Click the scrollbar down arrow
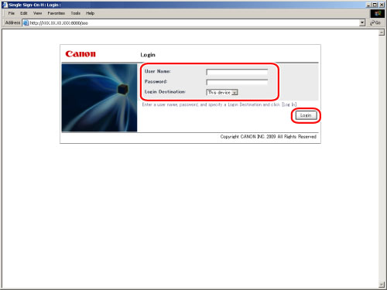Screen dimensions: 387x290 click(382, 285)
